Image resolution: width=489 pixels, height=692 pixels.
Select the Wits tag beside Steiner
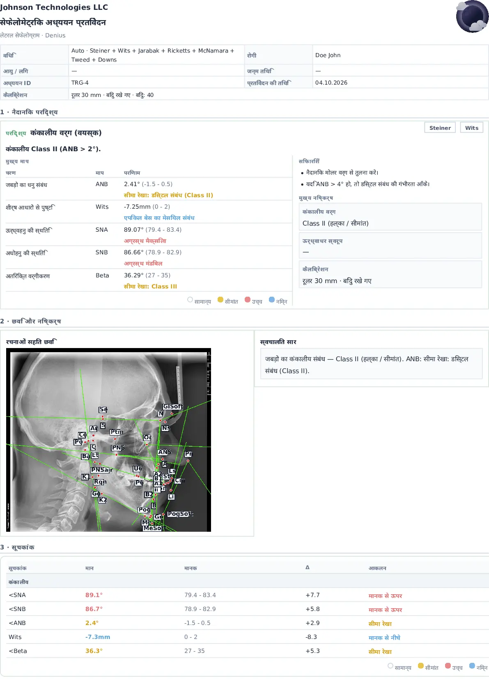click(x=472, y=128)
